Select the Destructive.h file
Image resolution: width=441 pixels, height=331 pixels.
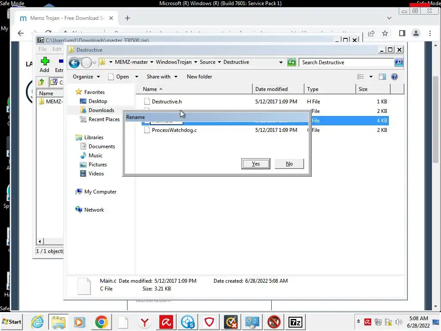coord(167,102)
